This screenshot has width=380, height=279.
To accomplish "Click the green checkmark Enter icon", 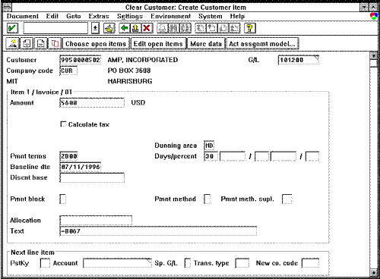I will coord(12,28).
